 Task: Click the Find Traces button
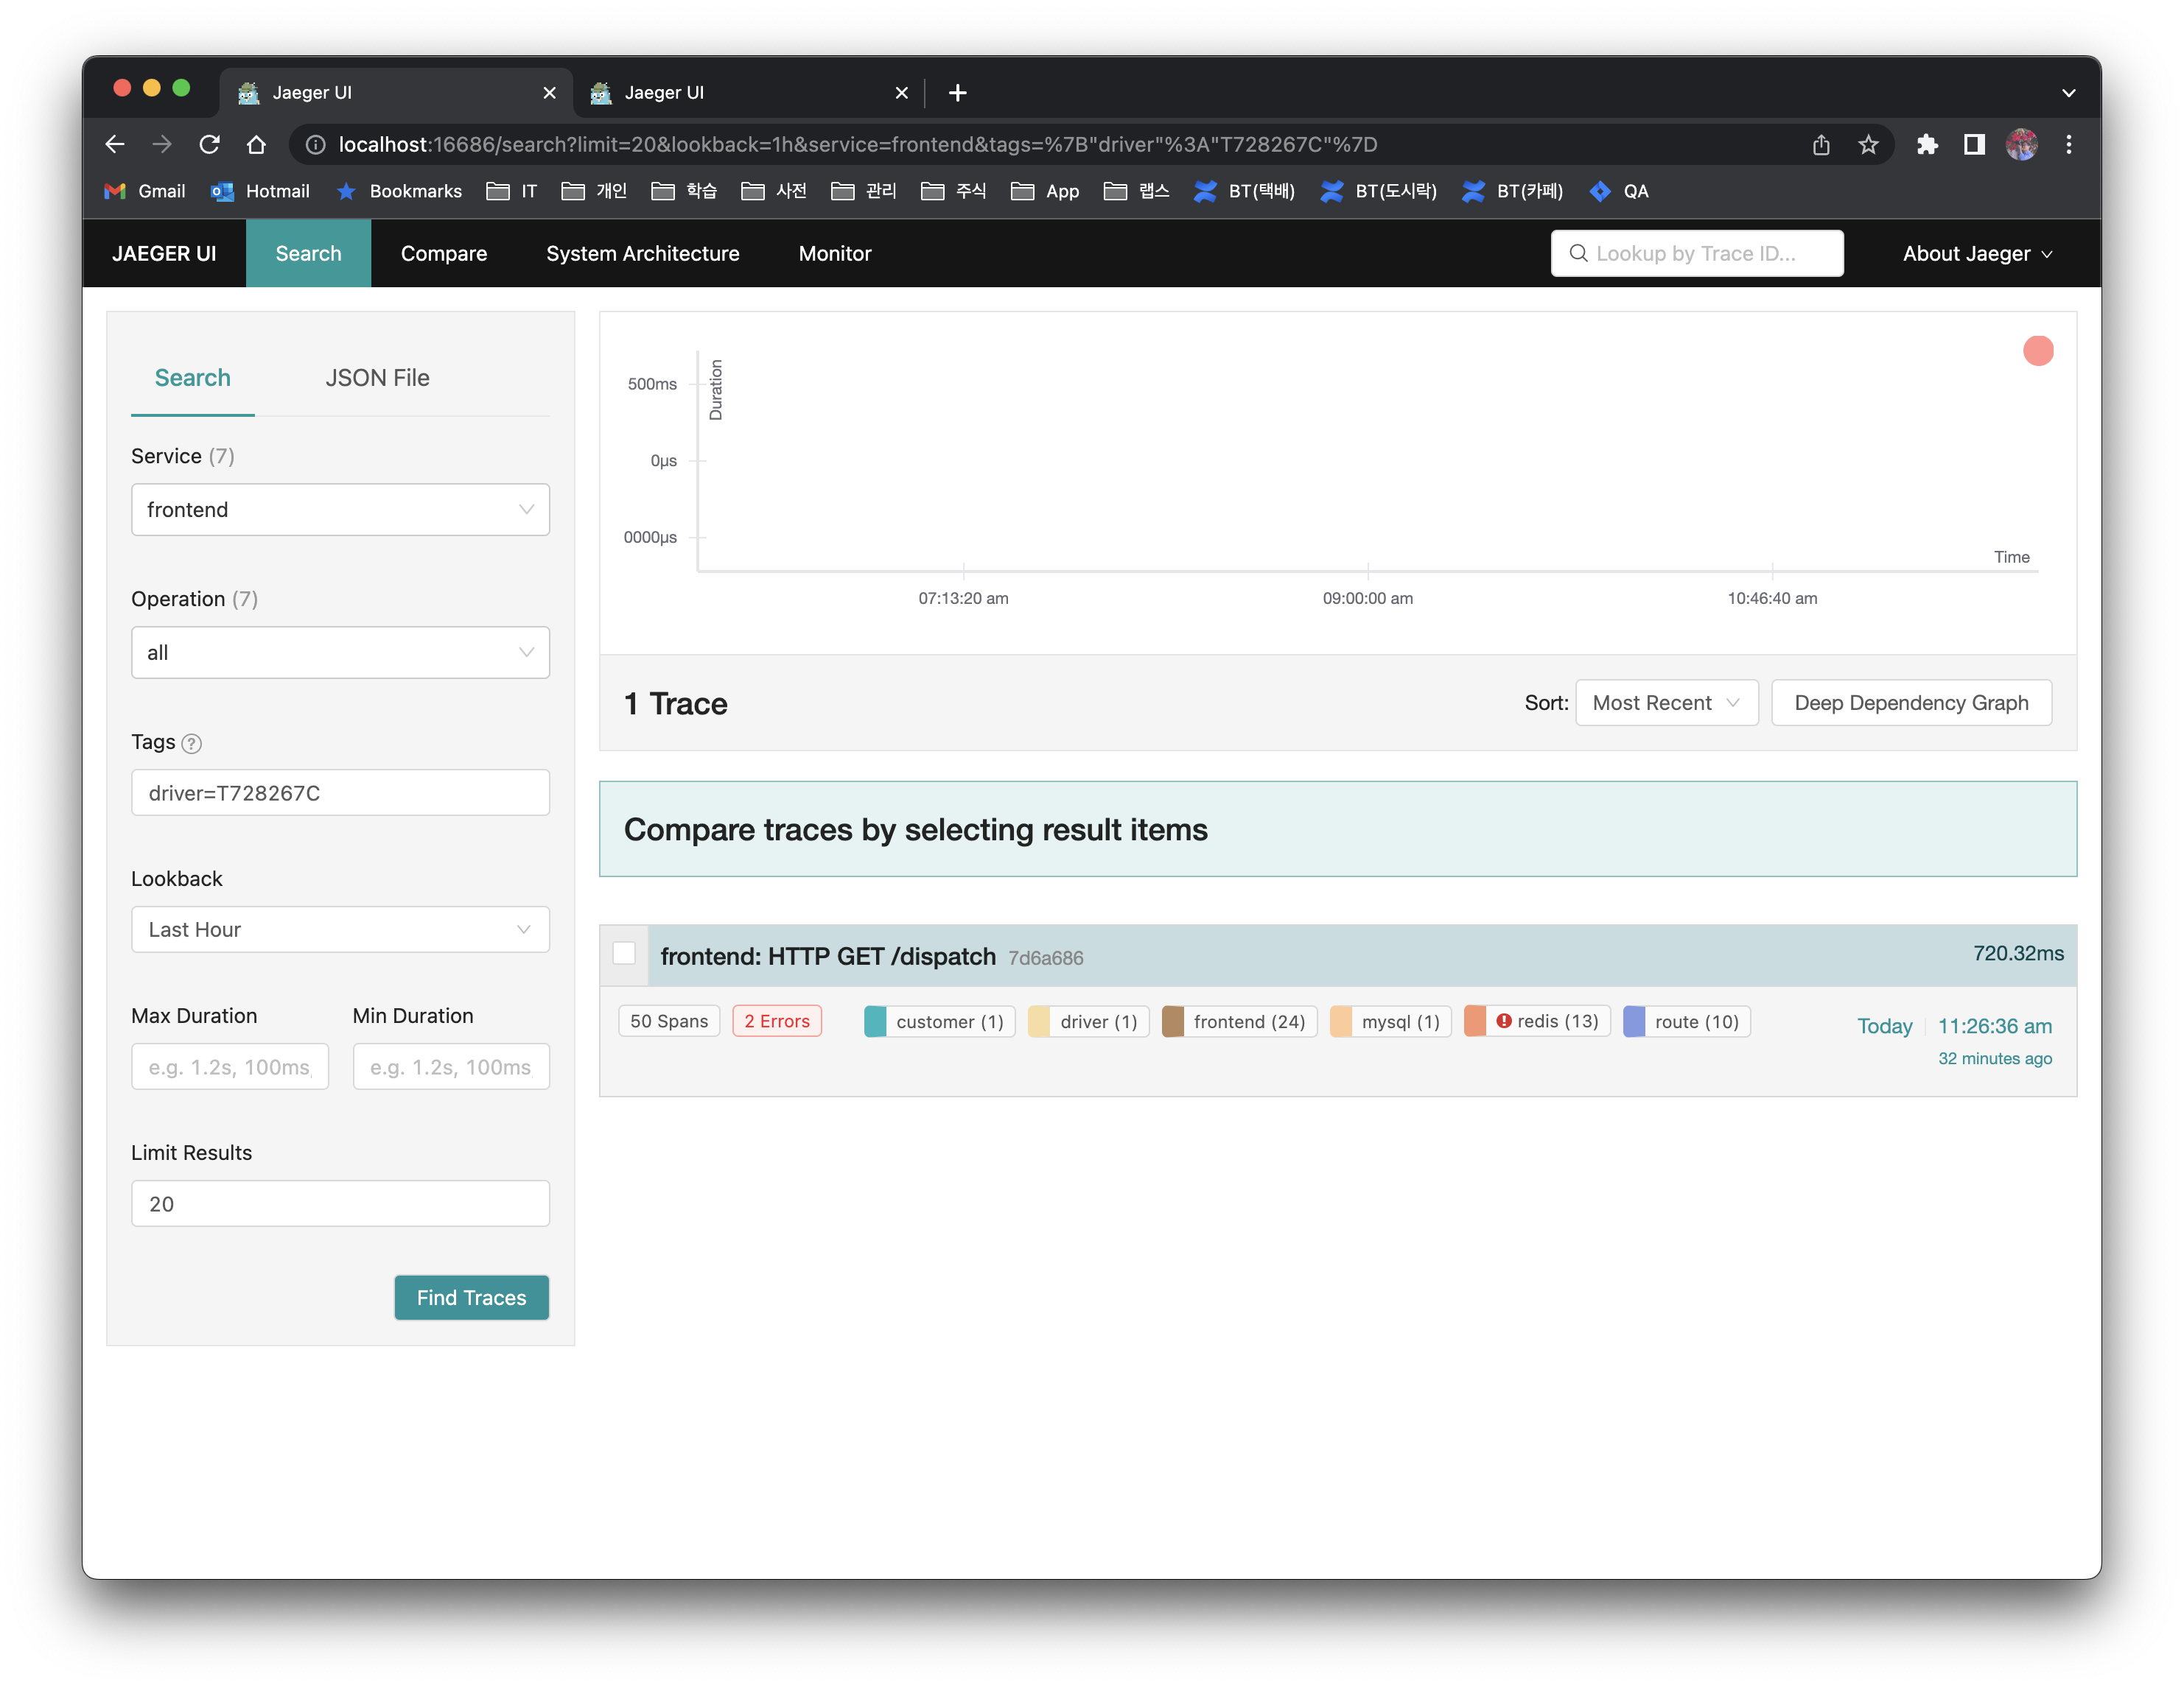[471, 1297]
